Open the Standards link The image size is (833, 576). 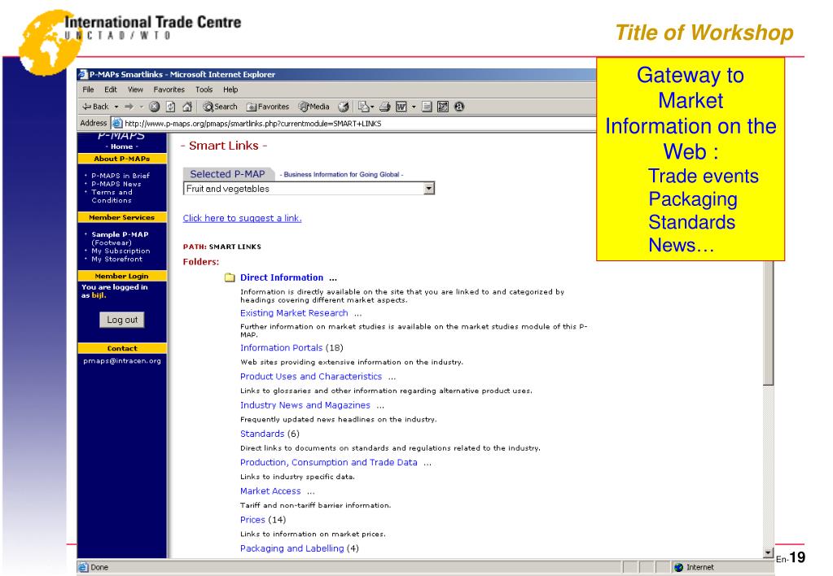(x=262, y=434)
